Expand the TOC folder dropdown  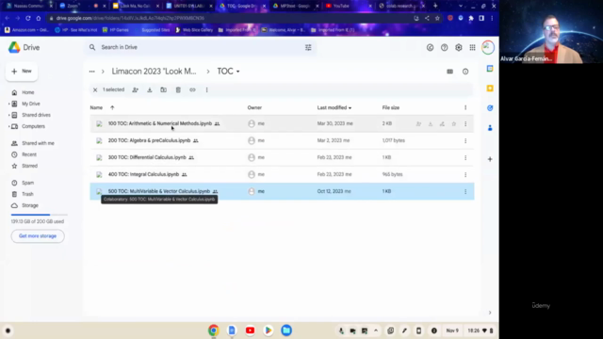point(238,72)
